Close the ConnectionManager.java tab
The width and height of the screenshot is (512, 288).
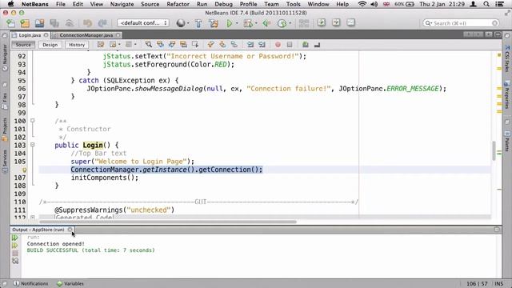(118, 35)
